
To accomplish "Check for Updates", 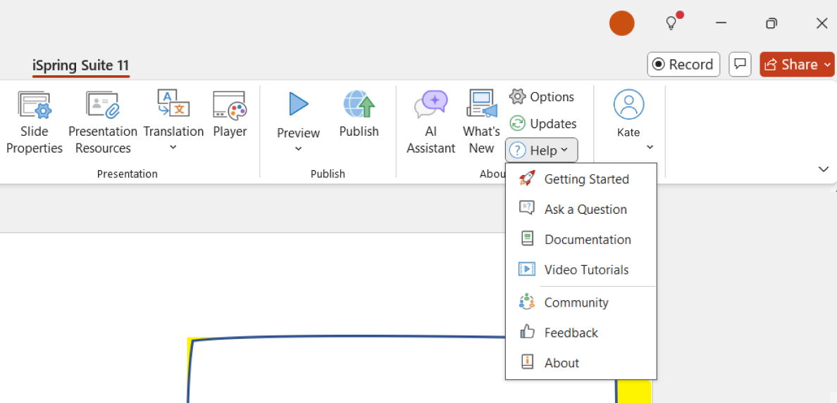I will (543, 124).
